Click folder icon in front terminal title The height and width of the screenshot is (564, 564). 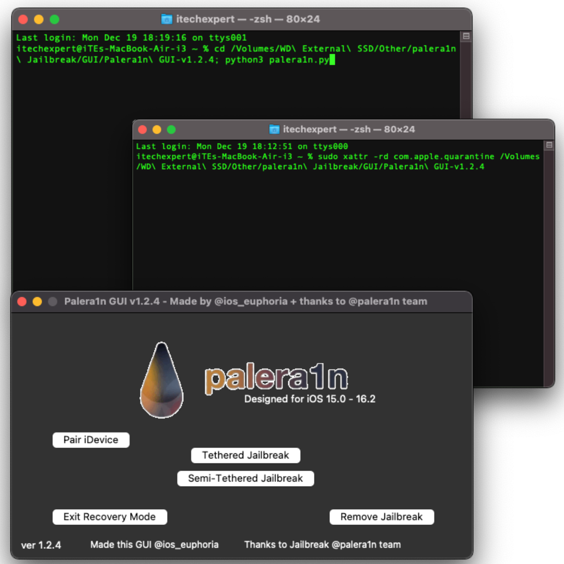tap(274, 129)
